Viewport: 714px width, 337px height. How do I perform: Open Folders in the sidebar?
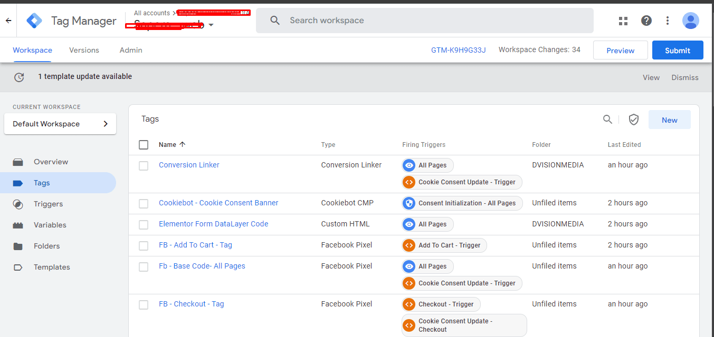pos(47,246)
